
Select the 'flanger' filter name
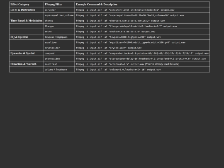click(49, 26)
